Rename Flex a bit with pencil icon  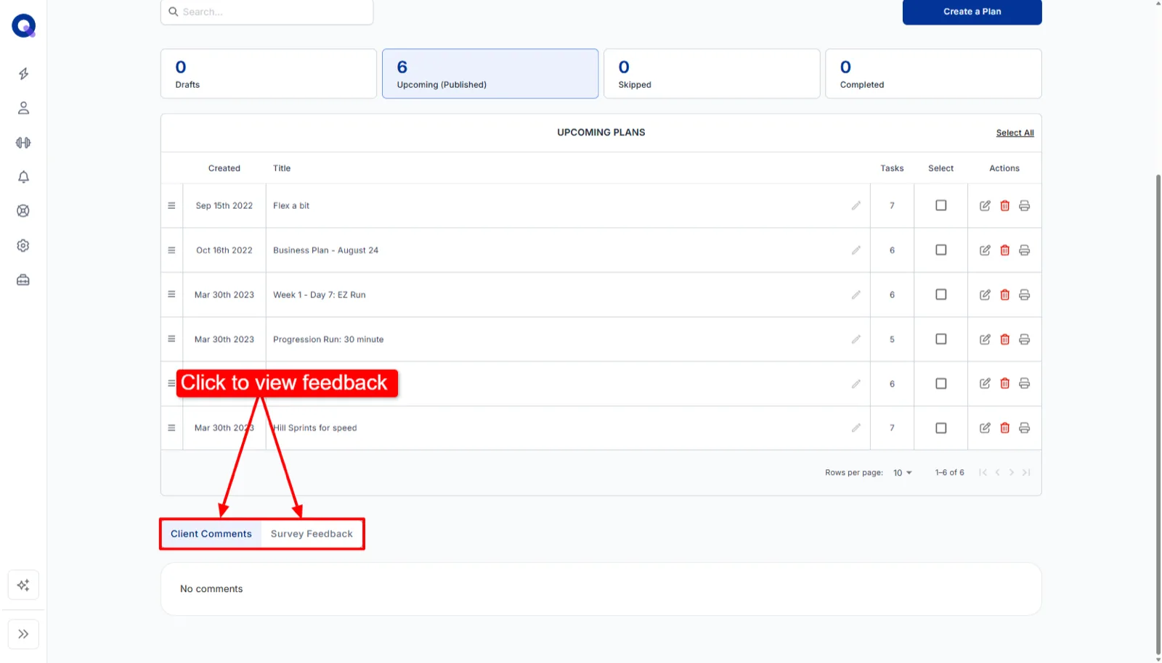(x=856, y=206)
